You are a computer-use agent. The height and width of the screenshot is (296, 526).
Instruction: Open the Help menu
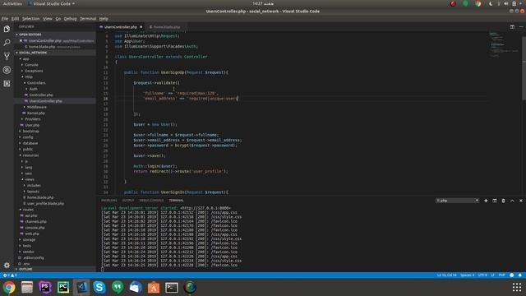point(104,19)
